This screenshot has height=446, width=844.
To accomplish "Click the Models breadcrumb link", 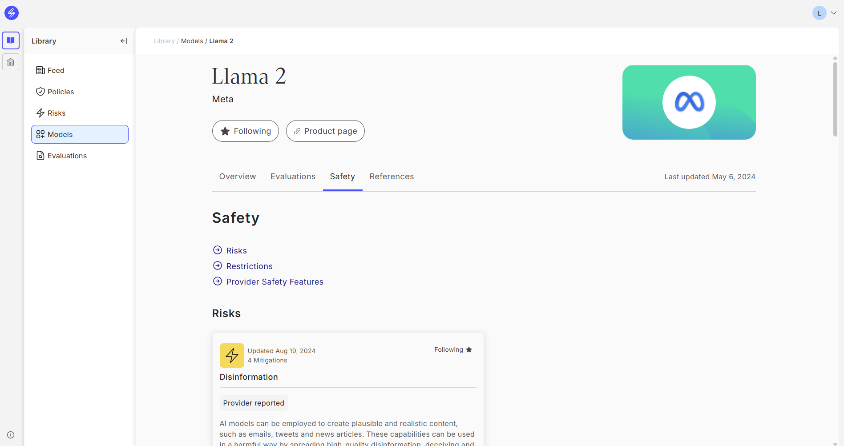I will tap(192, 41).
